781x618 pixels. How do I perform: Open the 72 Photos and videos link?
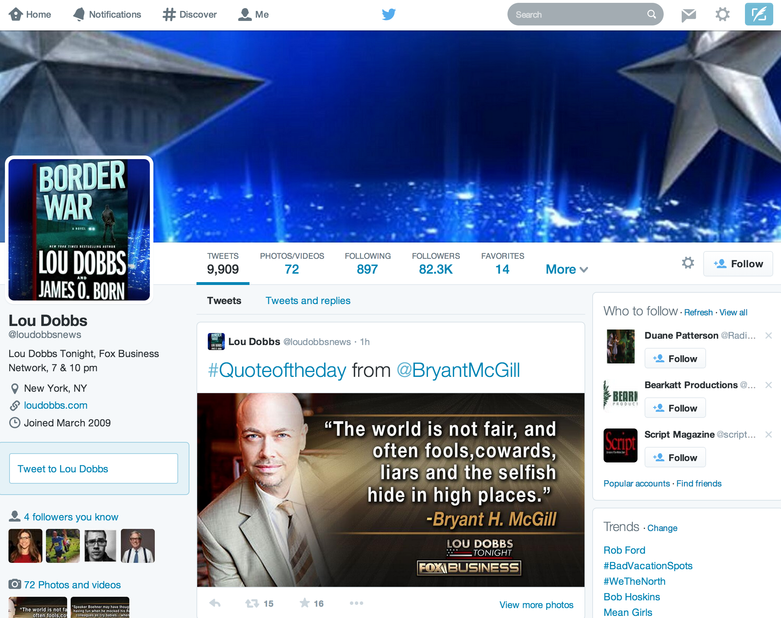point(72,585)
